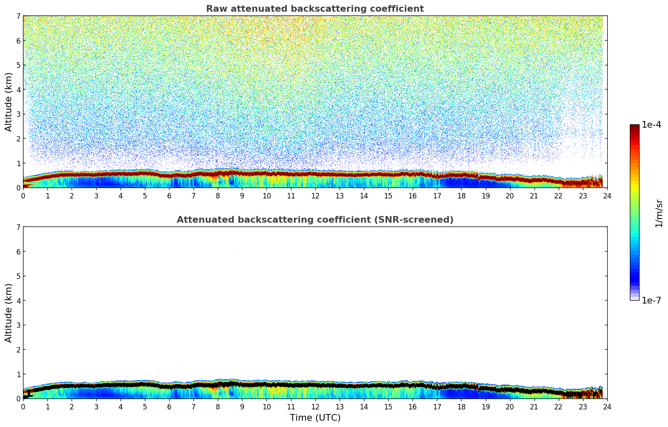This screenshot has width=668, height=427.
Task: Click the '9' time tick on top plot
Action: coord(242,195)
